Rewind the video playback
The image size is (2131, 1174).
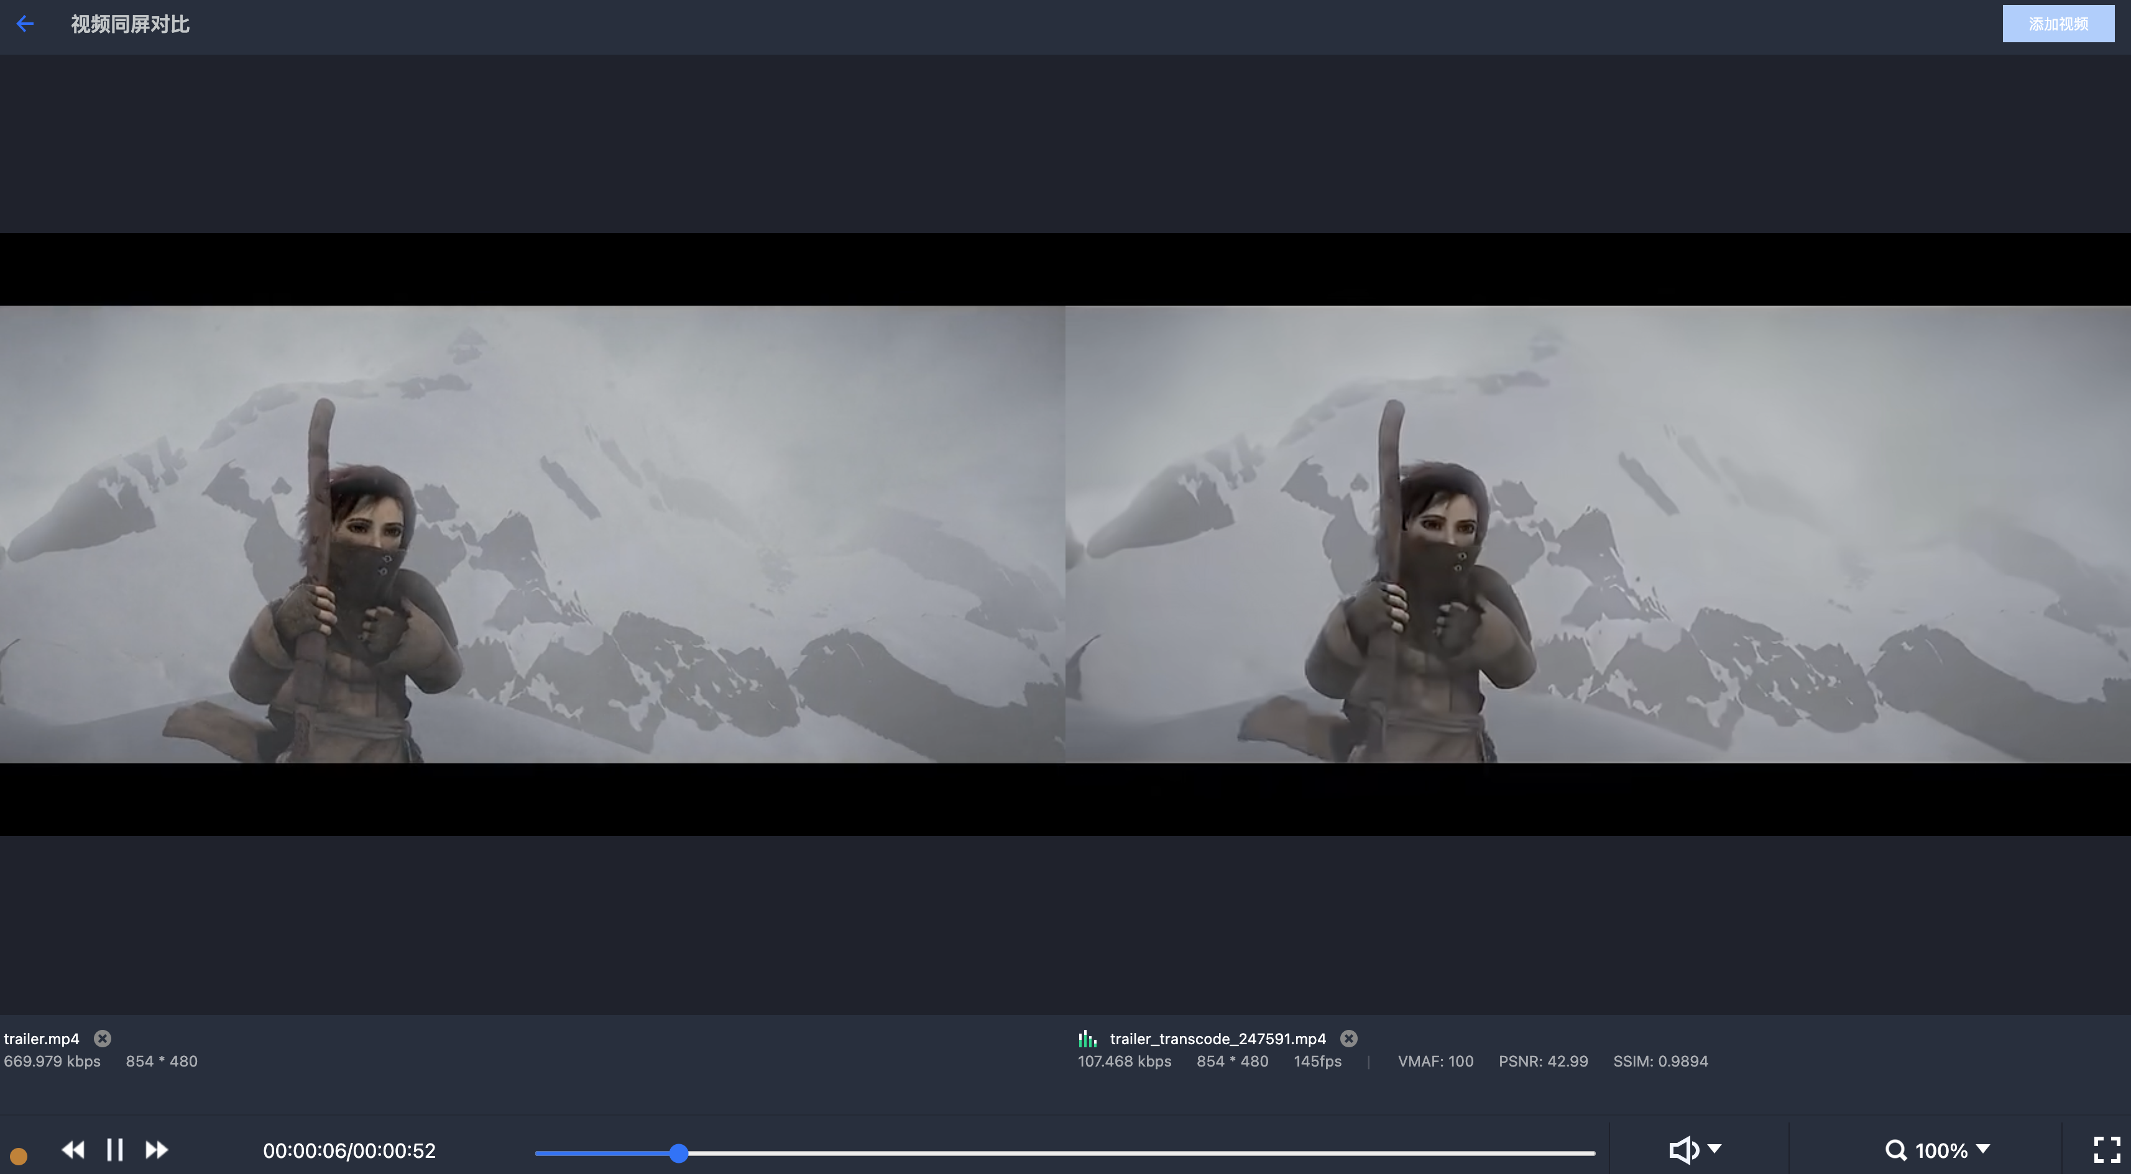pos(73,1150)
